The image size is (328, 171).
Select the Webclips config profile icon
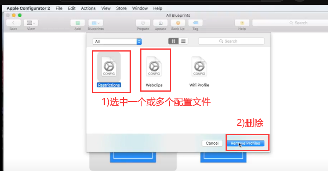[x=154, y=66]
